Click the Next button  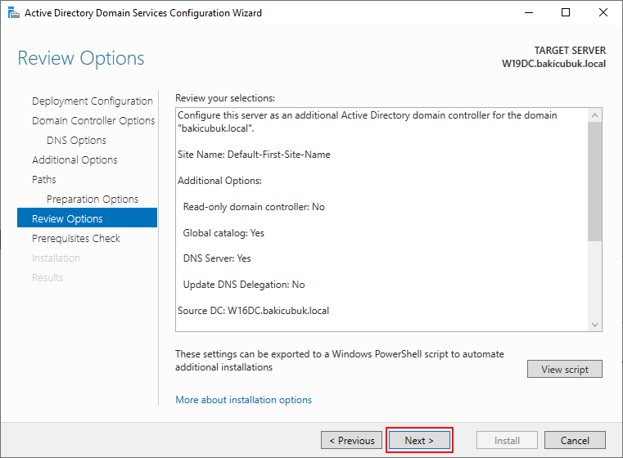click(x=419, y=440)
